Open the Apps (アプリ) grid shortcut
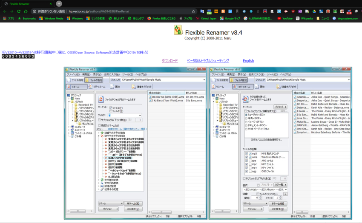Screen dimensions: 362x223 click(9, 18)
